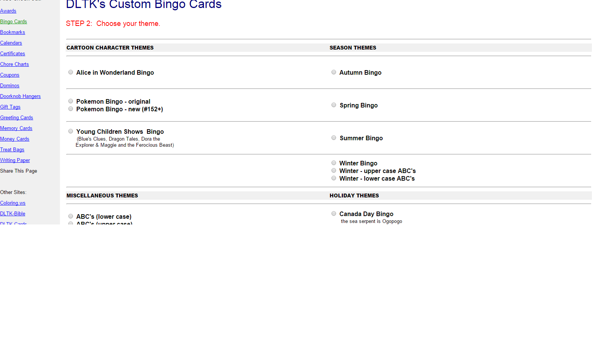Viewport: 611px width, 343px height.
Task: Visit the Dominos sidebar link
Action: 10,86
